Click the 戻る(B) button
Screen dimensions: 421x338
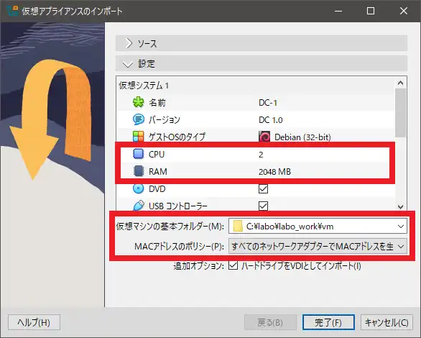click(x=270, y=322)
